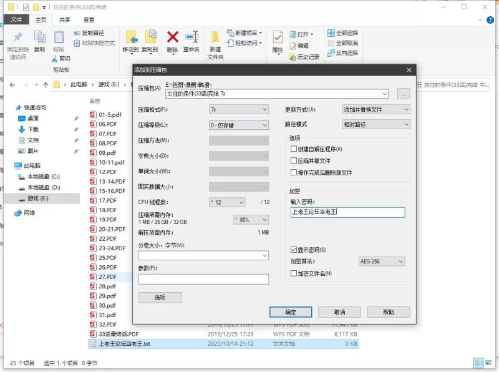Click the blue Help question mark icon
The image size is (499, 372).
point(490,20)
